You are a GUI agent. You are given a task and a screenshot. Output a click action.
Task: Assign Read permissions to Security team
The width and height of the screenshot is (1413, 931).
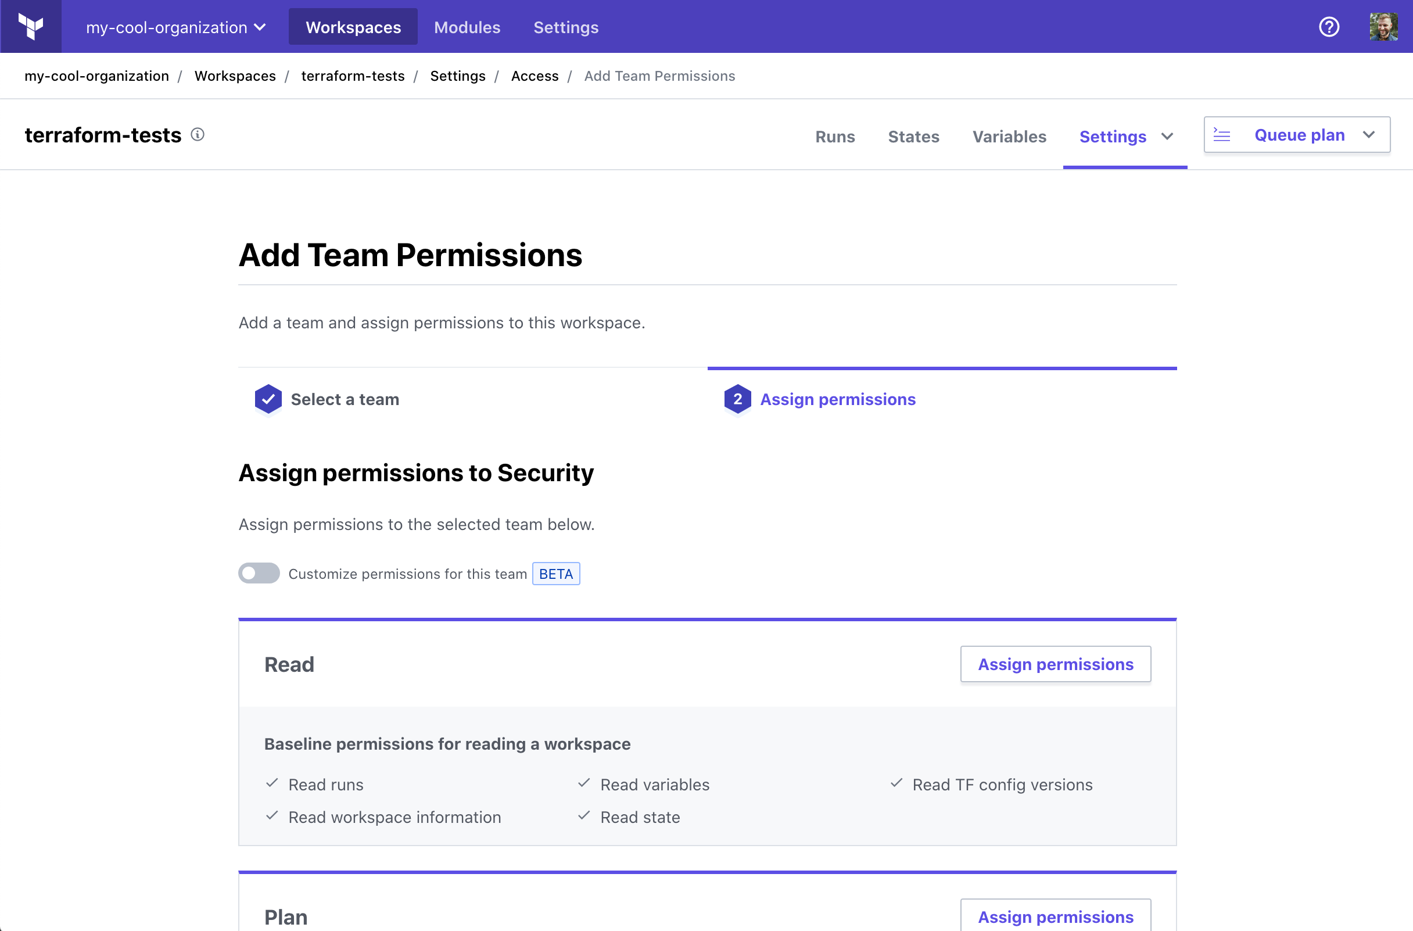[x=1056, y=664]
